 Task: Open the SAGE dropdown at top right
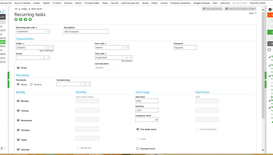[x=252, y=13]
